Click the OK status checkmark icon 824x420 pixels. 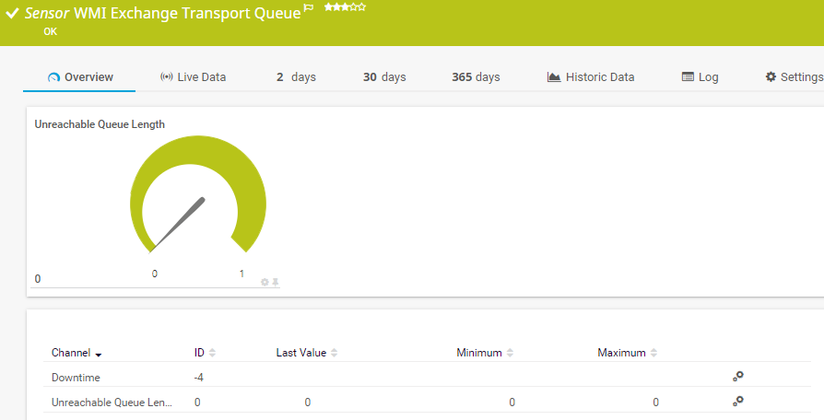tap(13, 14)
